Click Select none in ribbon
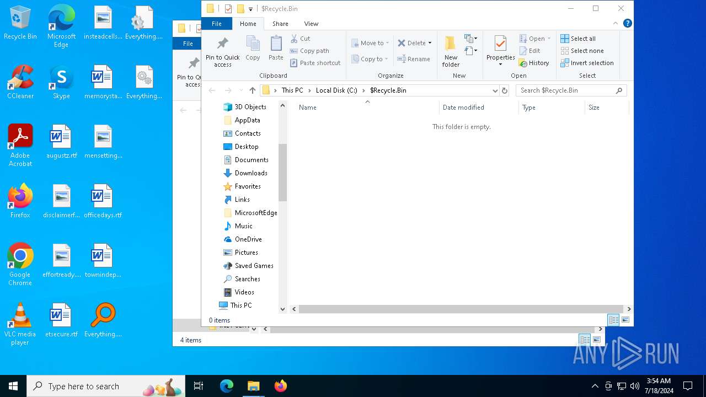706x397 pixels. [x=582, y=51]
